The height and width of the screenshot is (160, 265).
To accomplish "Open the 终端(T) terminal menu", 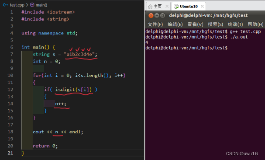I will click(235, 24).
